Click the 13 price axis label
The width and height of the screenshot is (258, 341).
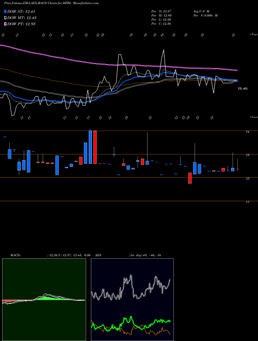point(248,155)
